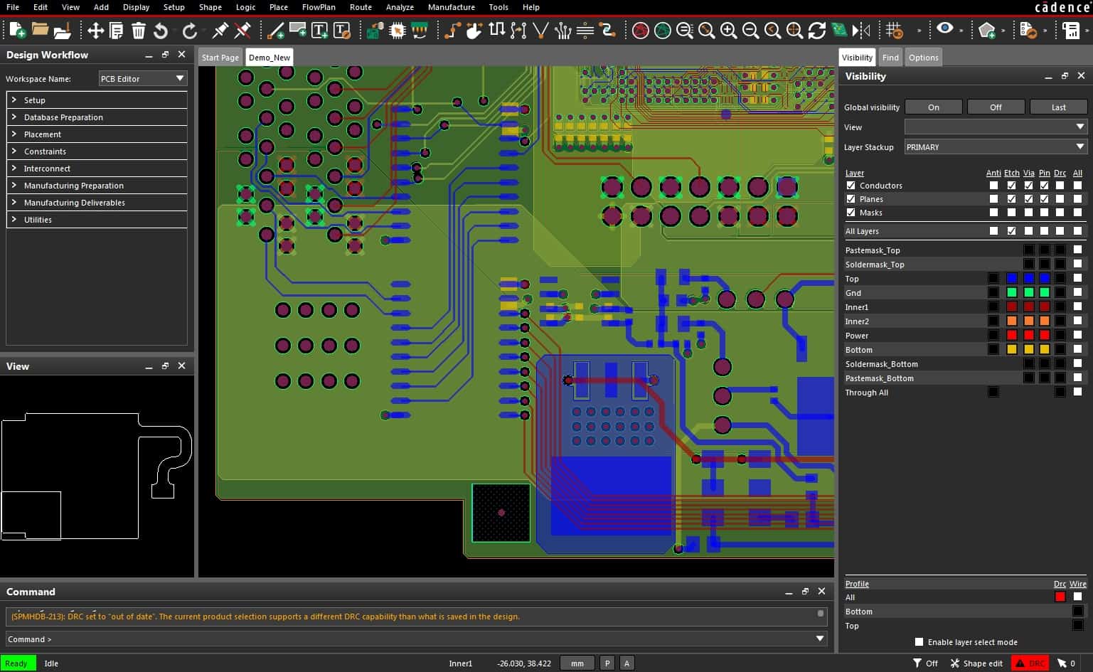This screenshot has height=672, width=1093.
Task: Click the grid toggle icon
Action: pos(894,30)
